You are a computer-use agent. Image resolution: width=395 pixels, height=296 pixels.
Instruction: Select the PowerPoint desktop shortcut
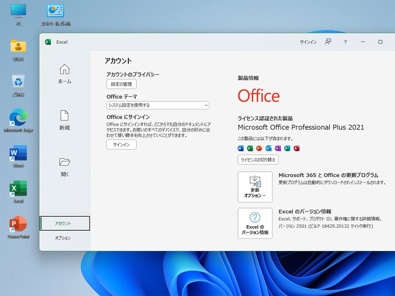(x=18, y=227)
